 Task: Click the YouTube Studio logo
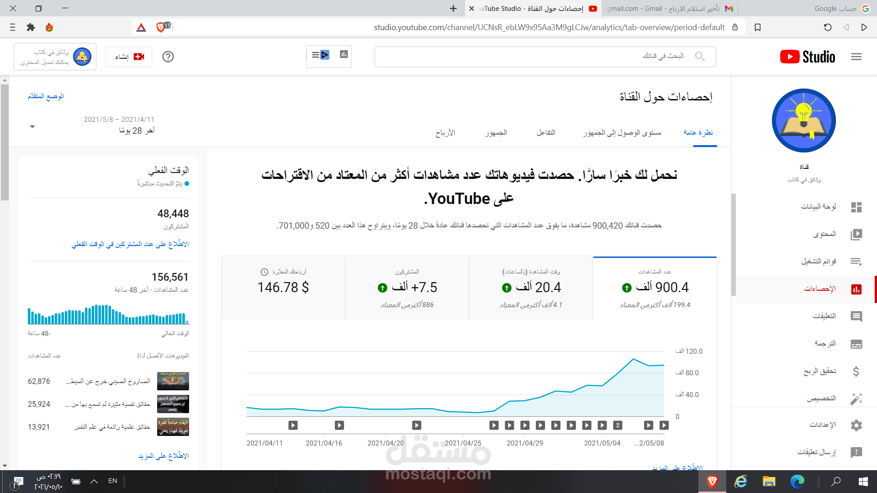[808, 57]
